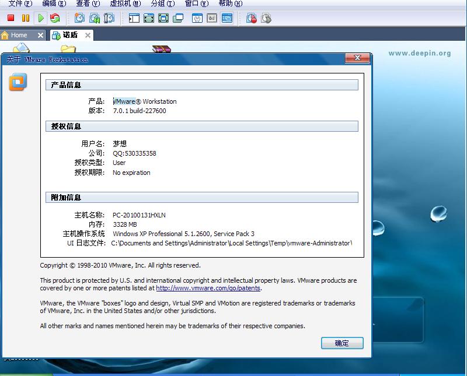Open the 窗口(W) menu
This screenshot has width=467, height=376.
(x=197, y=3)
